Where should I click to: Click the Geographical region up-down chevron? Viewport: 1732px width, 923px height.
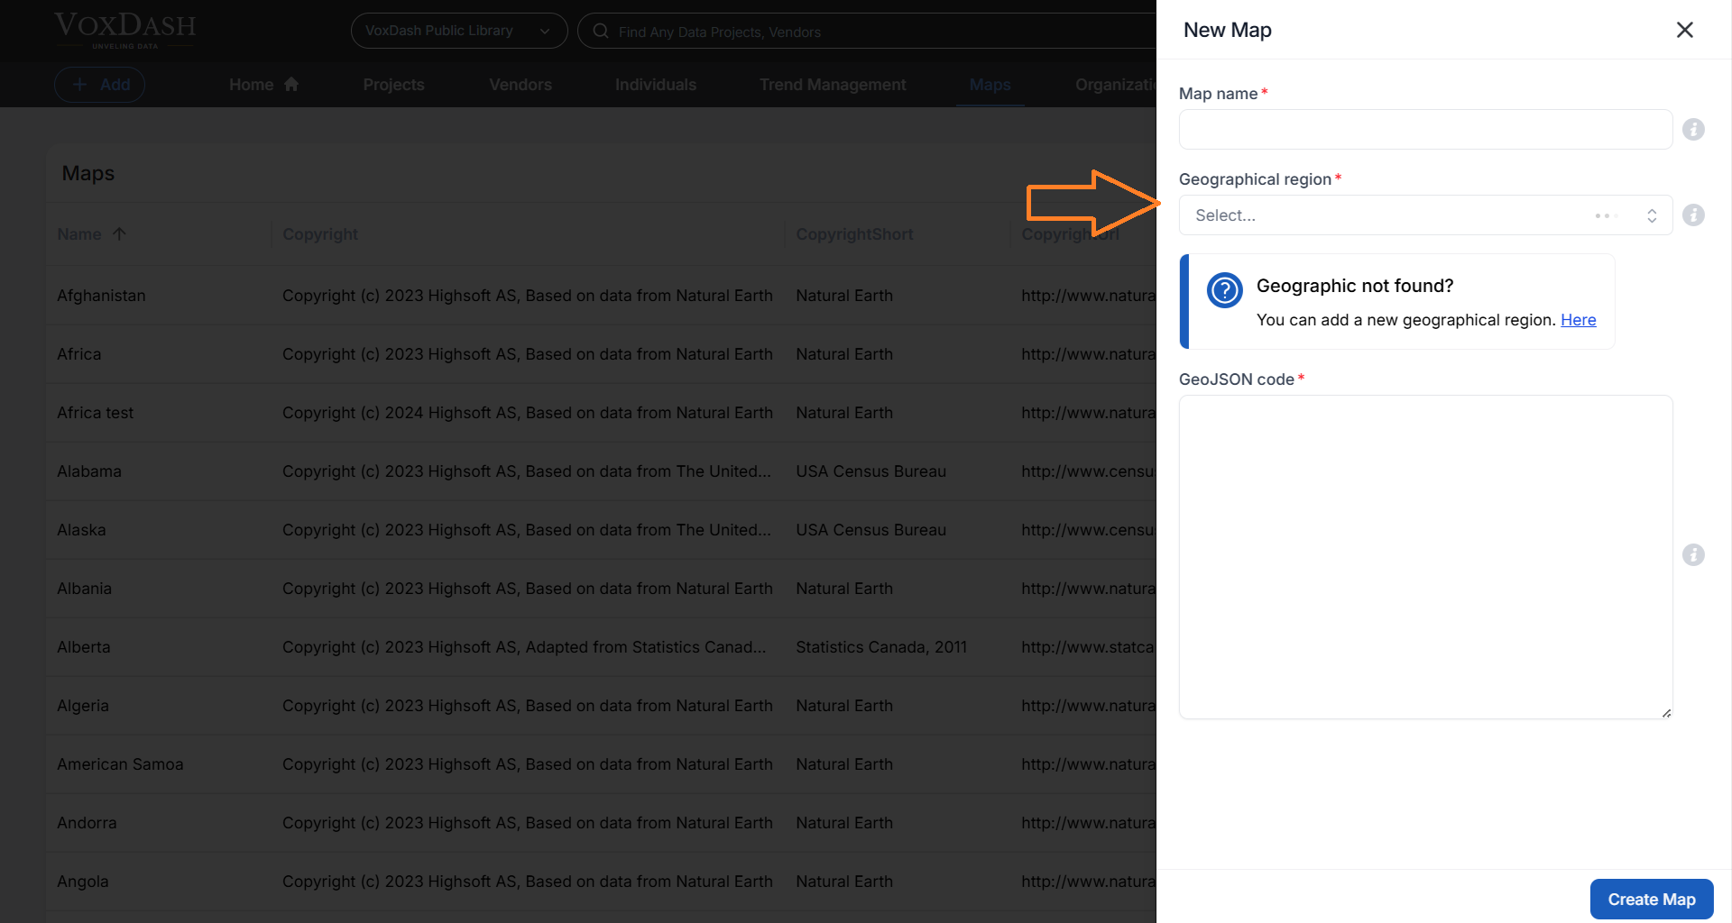point(1652,215)
